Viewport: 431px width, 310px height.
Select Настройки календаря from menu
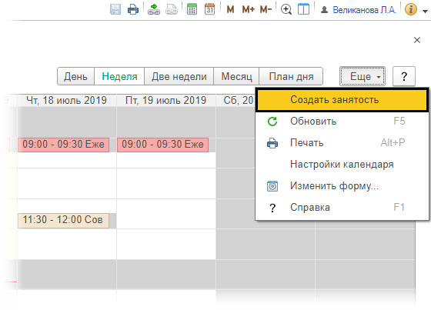[342, 165]
